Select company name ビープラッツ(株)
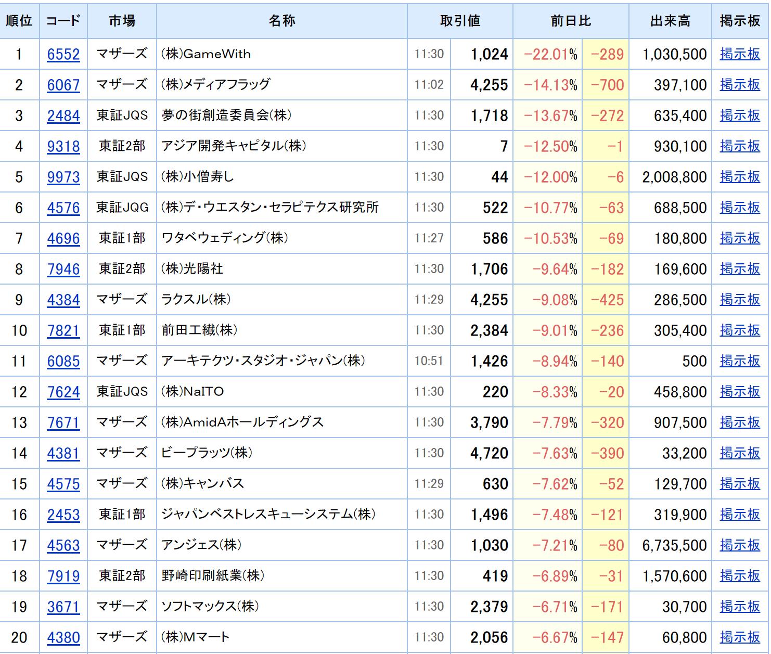Screen dimensions: 771x654 (207, 453)
